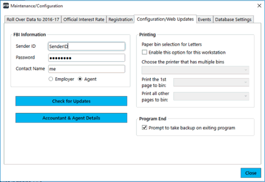Viewport: 265px width, 182px height.
Task: Click the PTP application icon in title bar
Action: 6,6
